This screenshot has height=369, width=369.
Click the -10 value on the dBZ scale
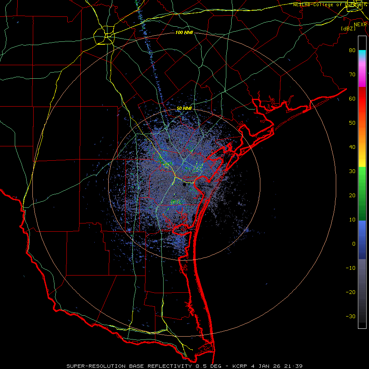pyautogui.click(x=351, y=268)
